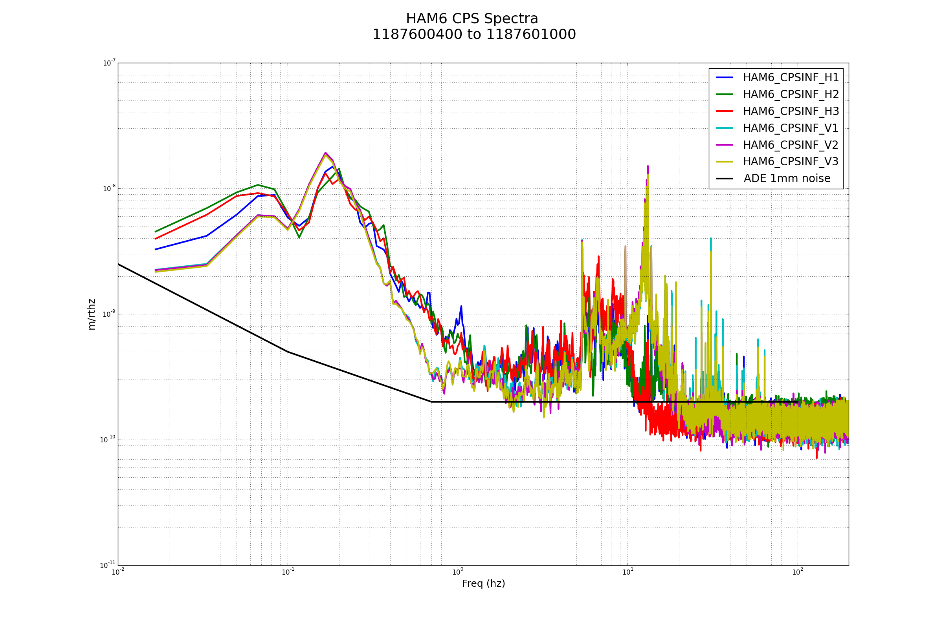943x628 pixels.
Task: Click the HAM6 CPS Spectra title
Action: pyautogui.click(x=472, y=19)
